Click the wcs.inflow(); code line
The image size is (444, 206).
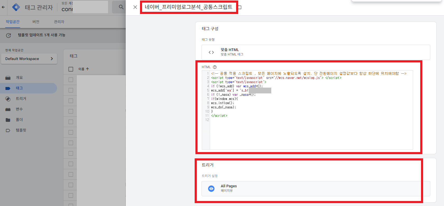(223, 103)
